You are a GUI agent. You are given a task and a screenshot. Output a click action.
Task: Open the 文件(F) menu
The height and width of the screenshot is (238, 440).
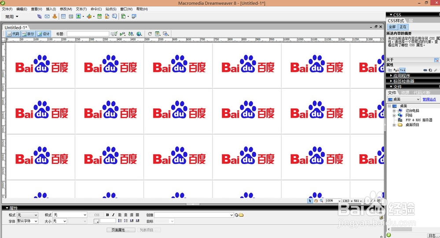click(x=7, y=9)
